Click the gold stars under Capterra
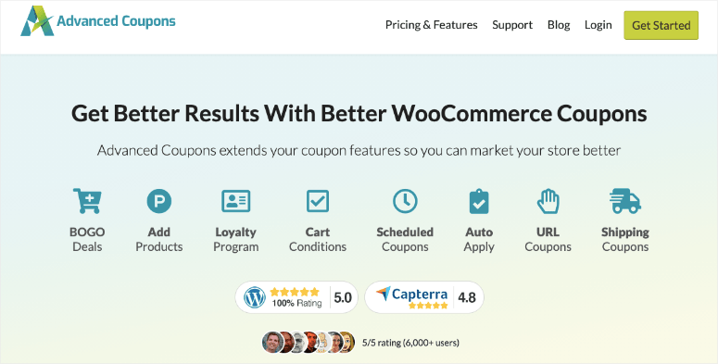Image resolution: width=718 pixels, height=364 pixels. coord(428,306)
